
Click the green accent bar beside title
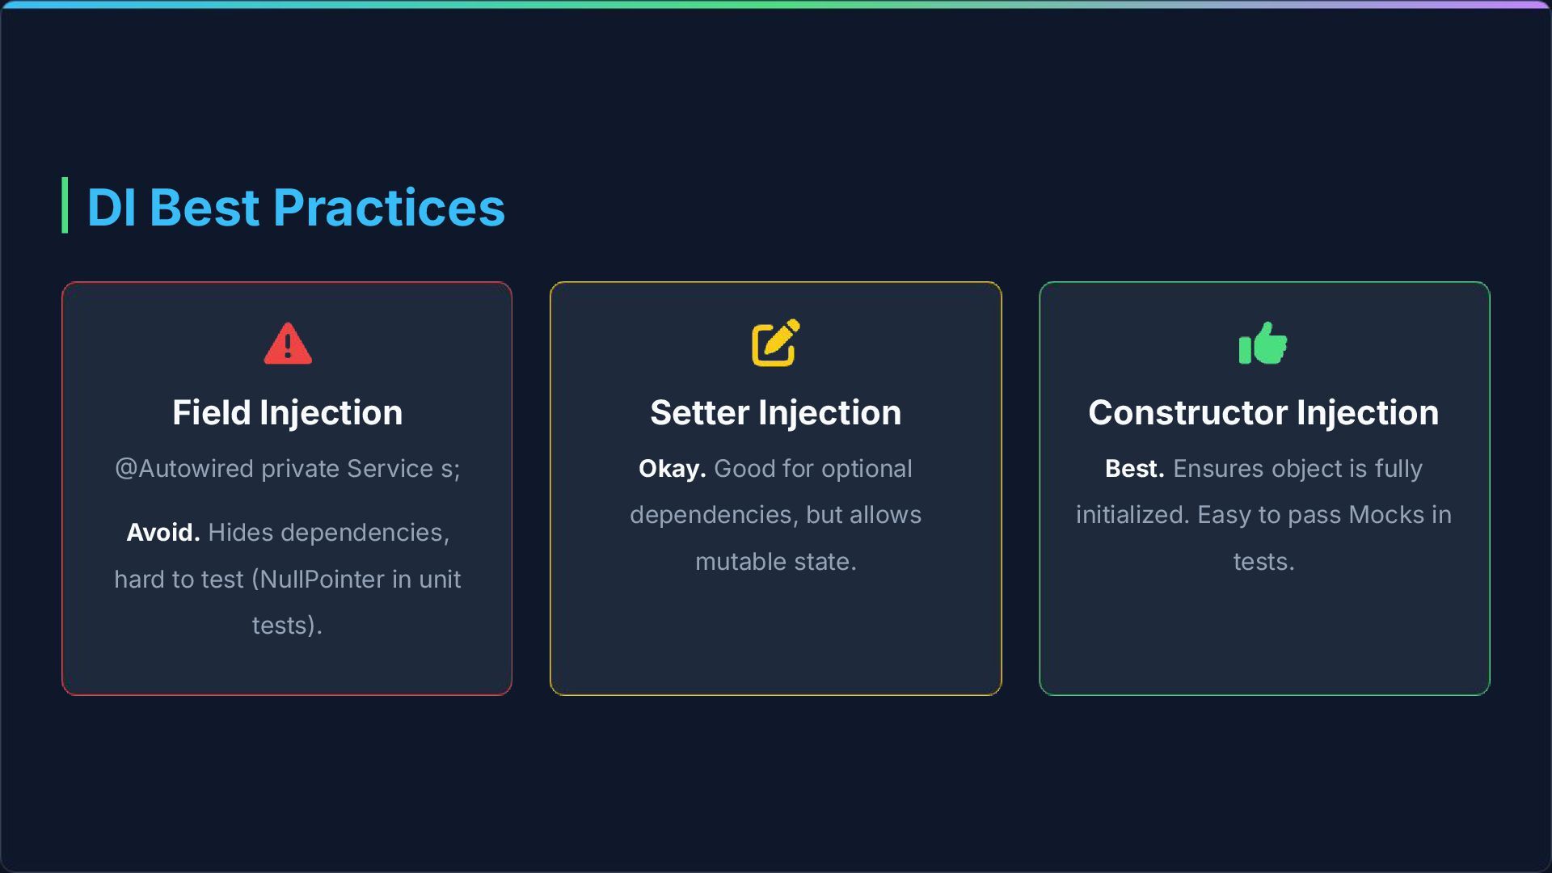point(65,205)
